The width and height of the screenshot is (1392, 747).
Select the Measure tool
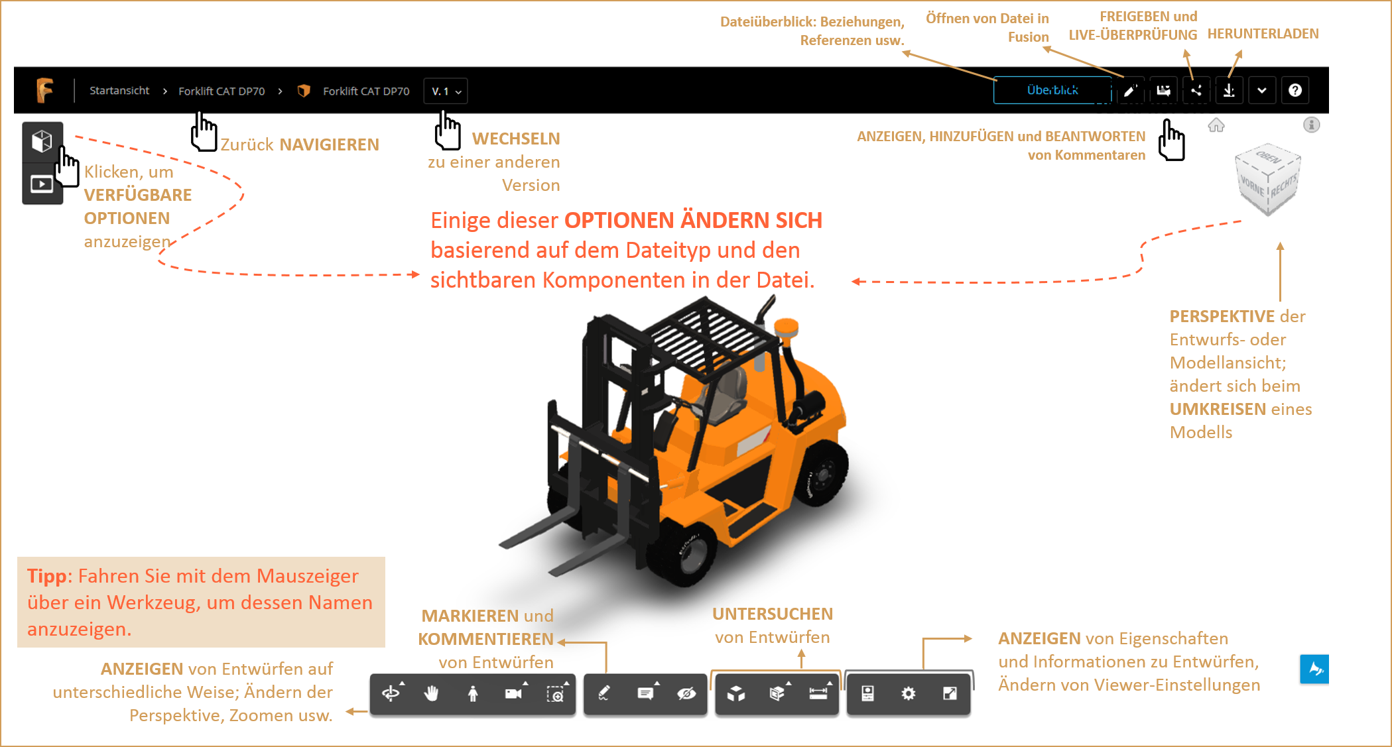click(x=818, y=693)
